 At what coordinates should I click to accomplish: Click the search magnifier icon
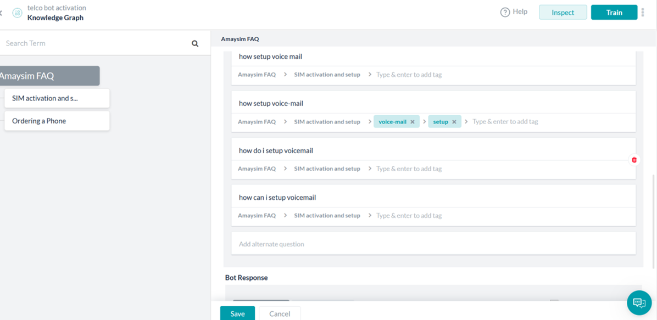195,43
